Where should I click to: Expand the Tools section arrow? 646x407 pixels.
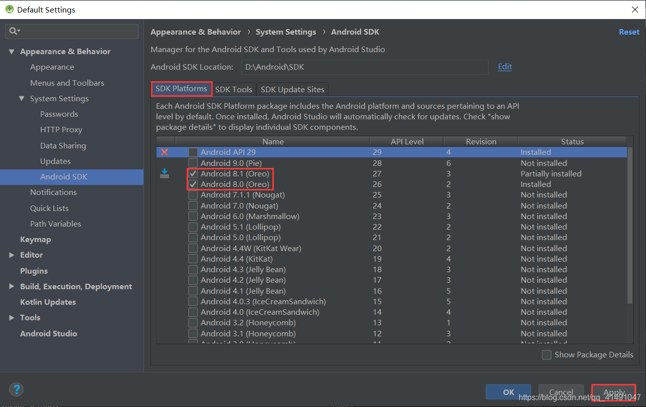(12, 317)
